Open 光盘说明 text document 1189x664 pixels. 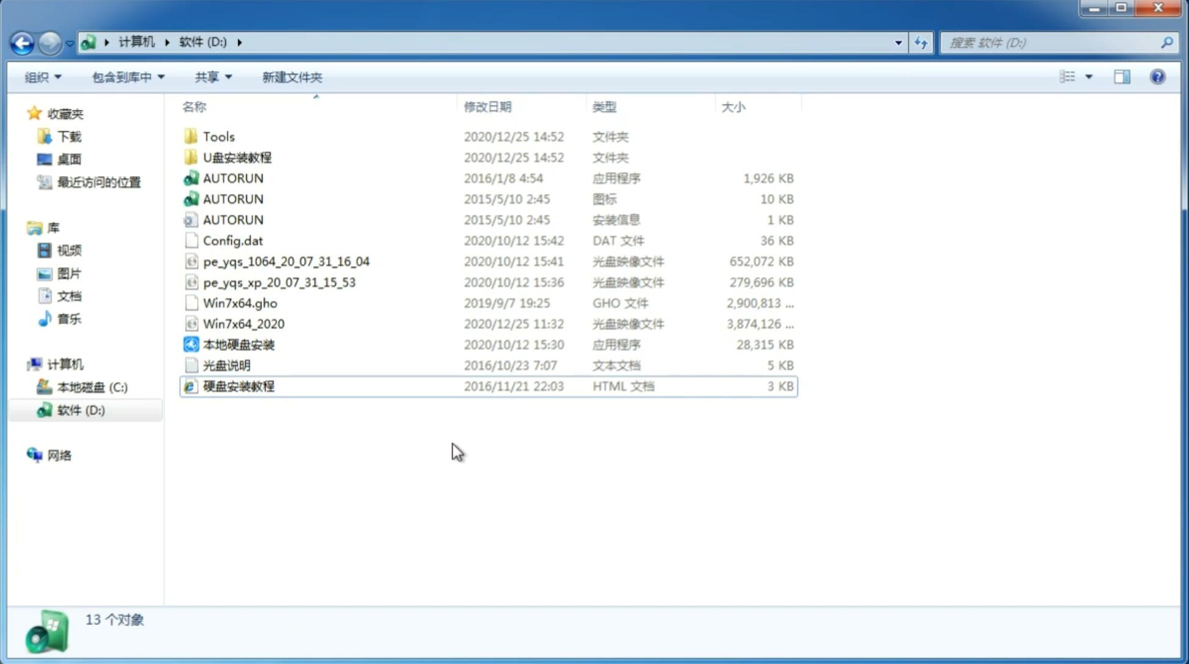click(x=226, y=366)
